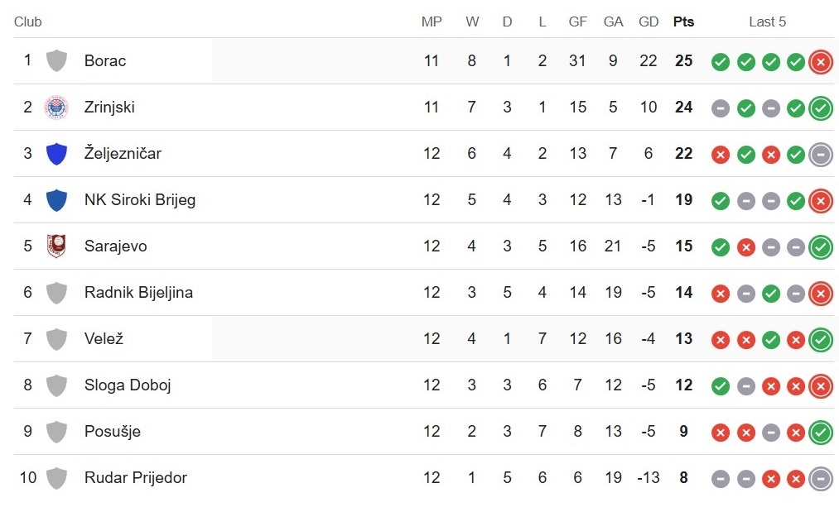839x507 pixels.
Task: Click the Borac placeholder shield crest
Action: pos(56,61)
